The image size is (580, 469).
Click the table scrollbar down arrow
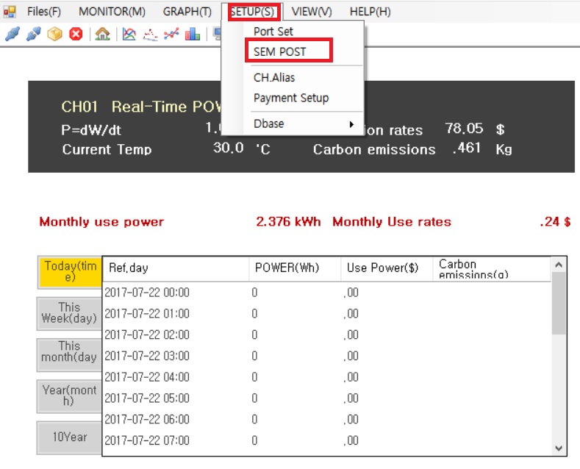(559, 448)
